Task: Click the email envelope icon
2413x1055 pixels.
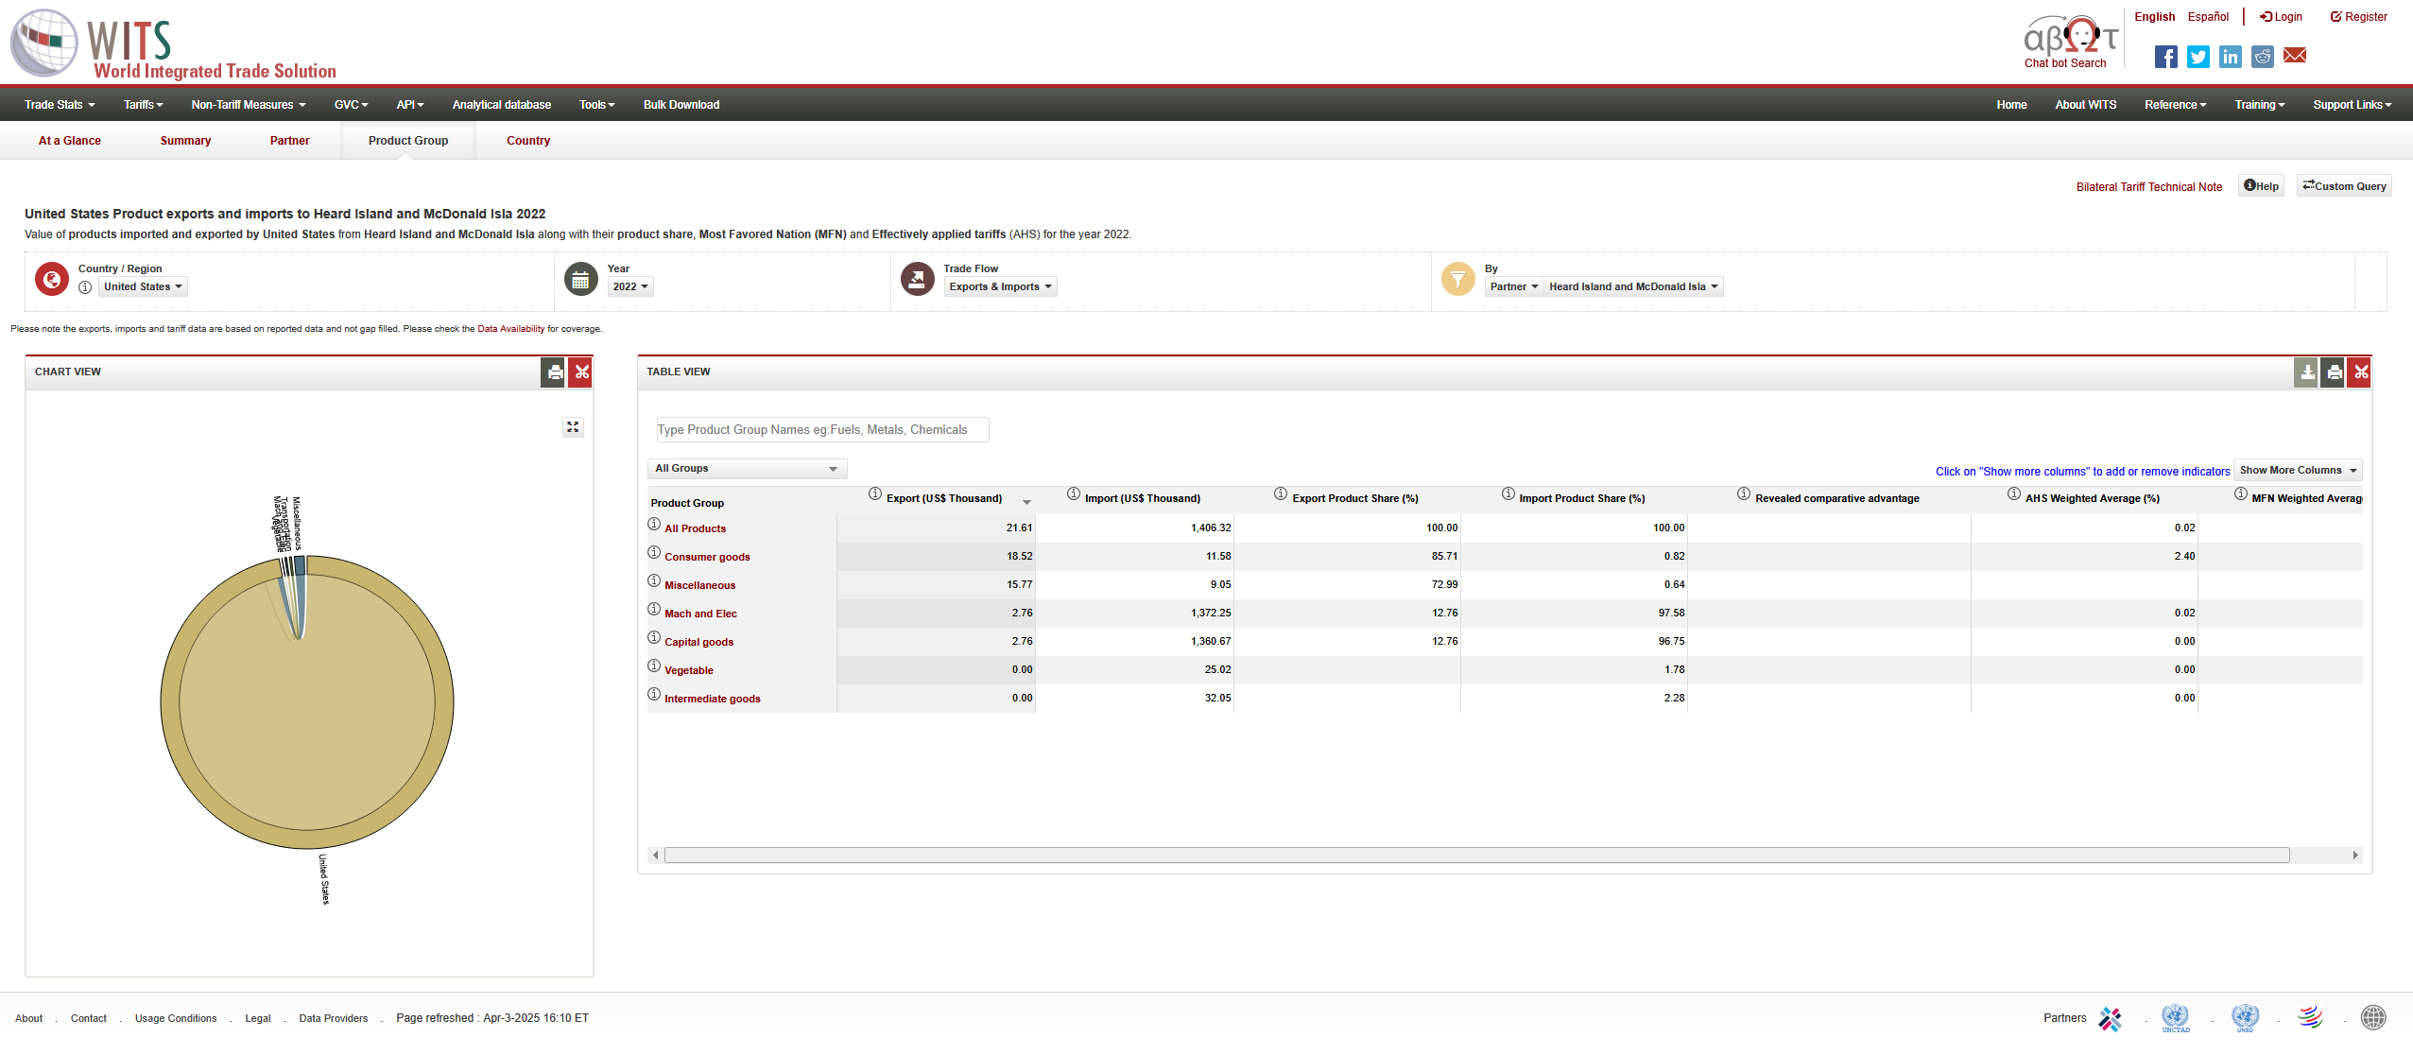Action: tap(2294, 56)
